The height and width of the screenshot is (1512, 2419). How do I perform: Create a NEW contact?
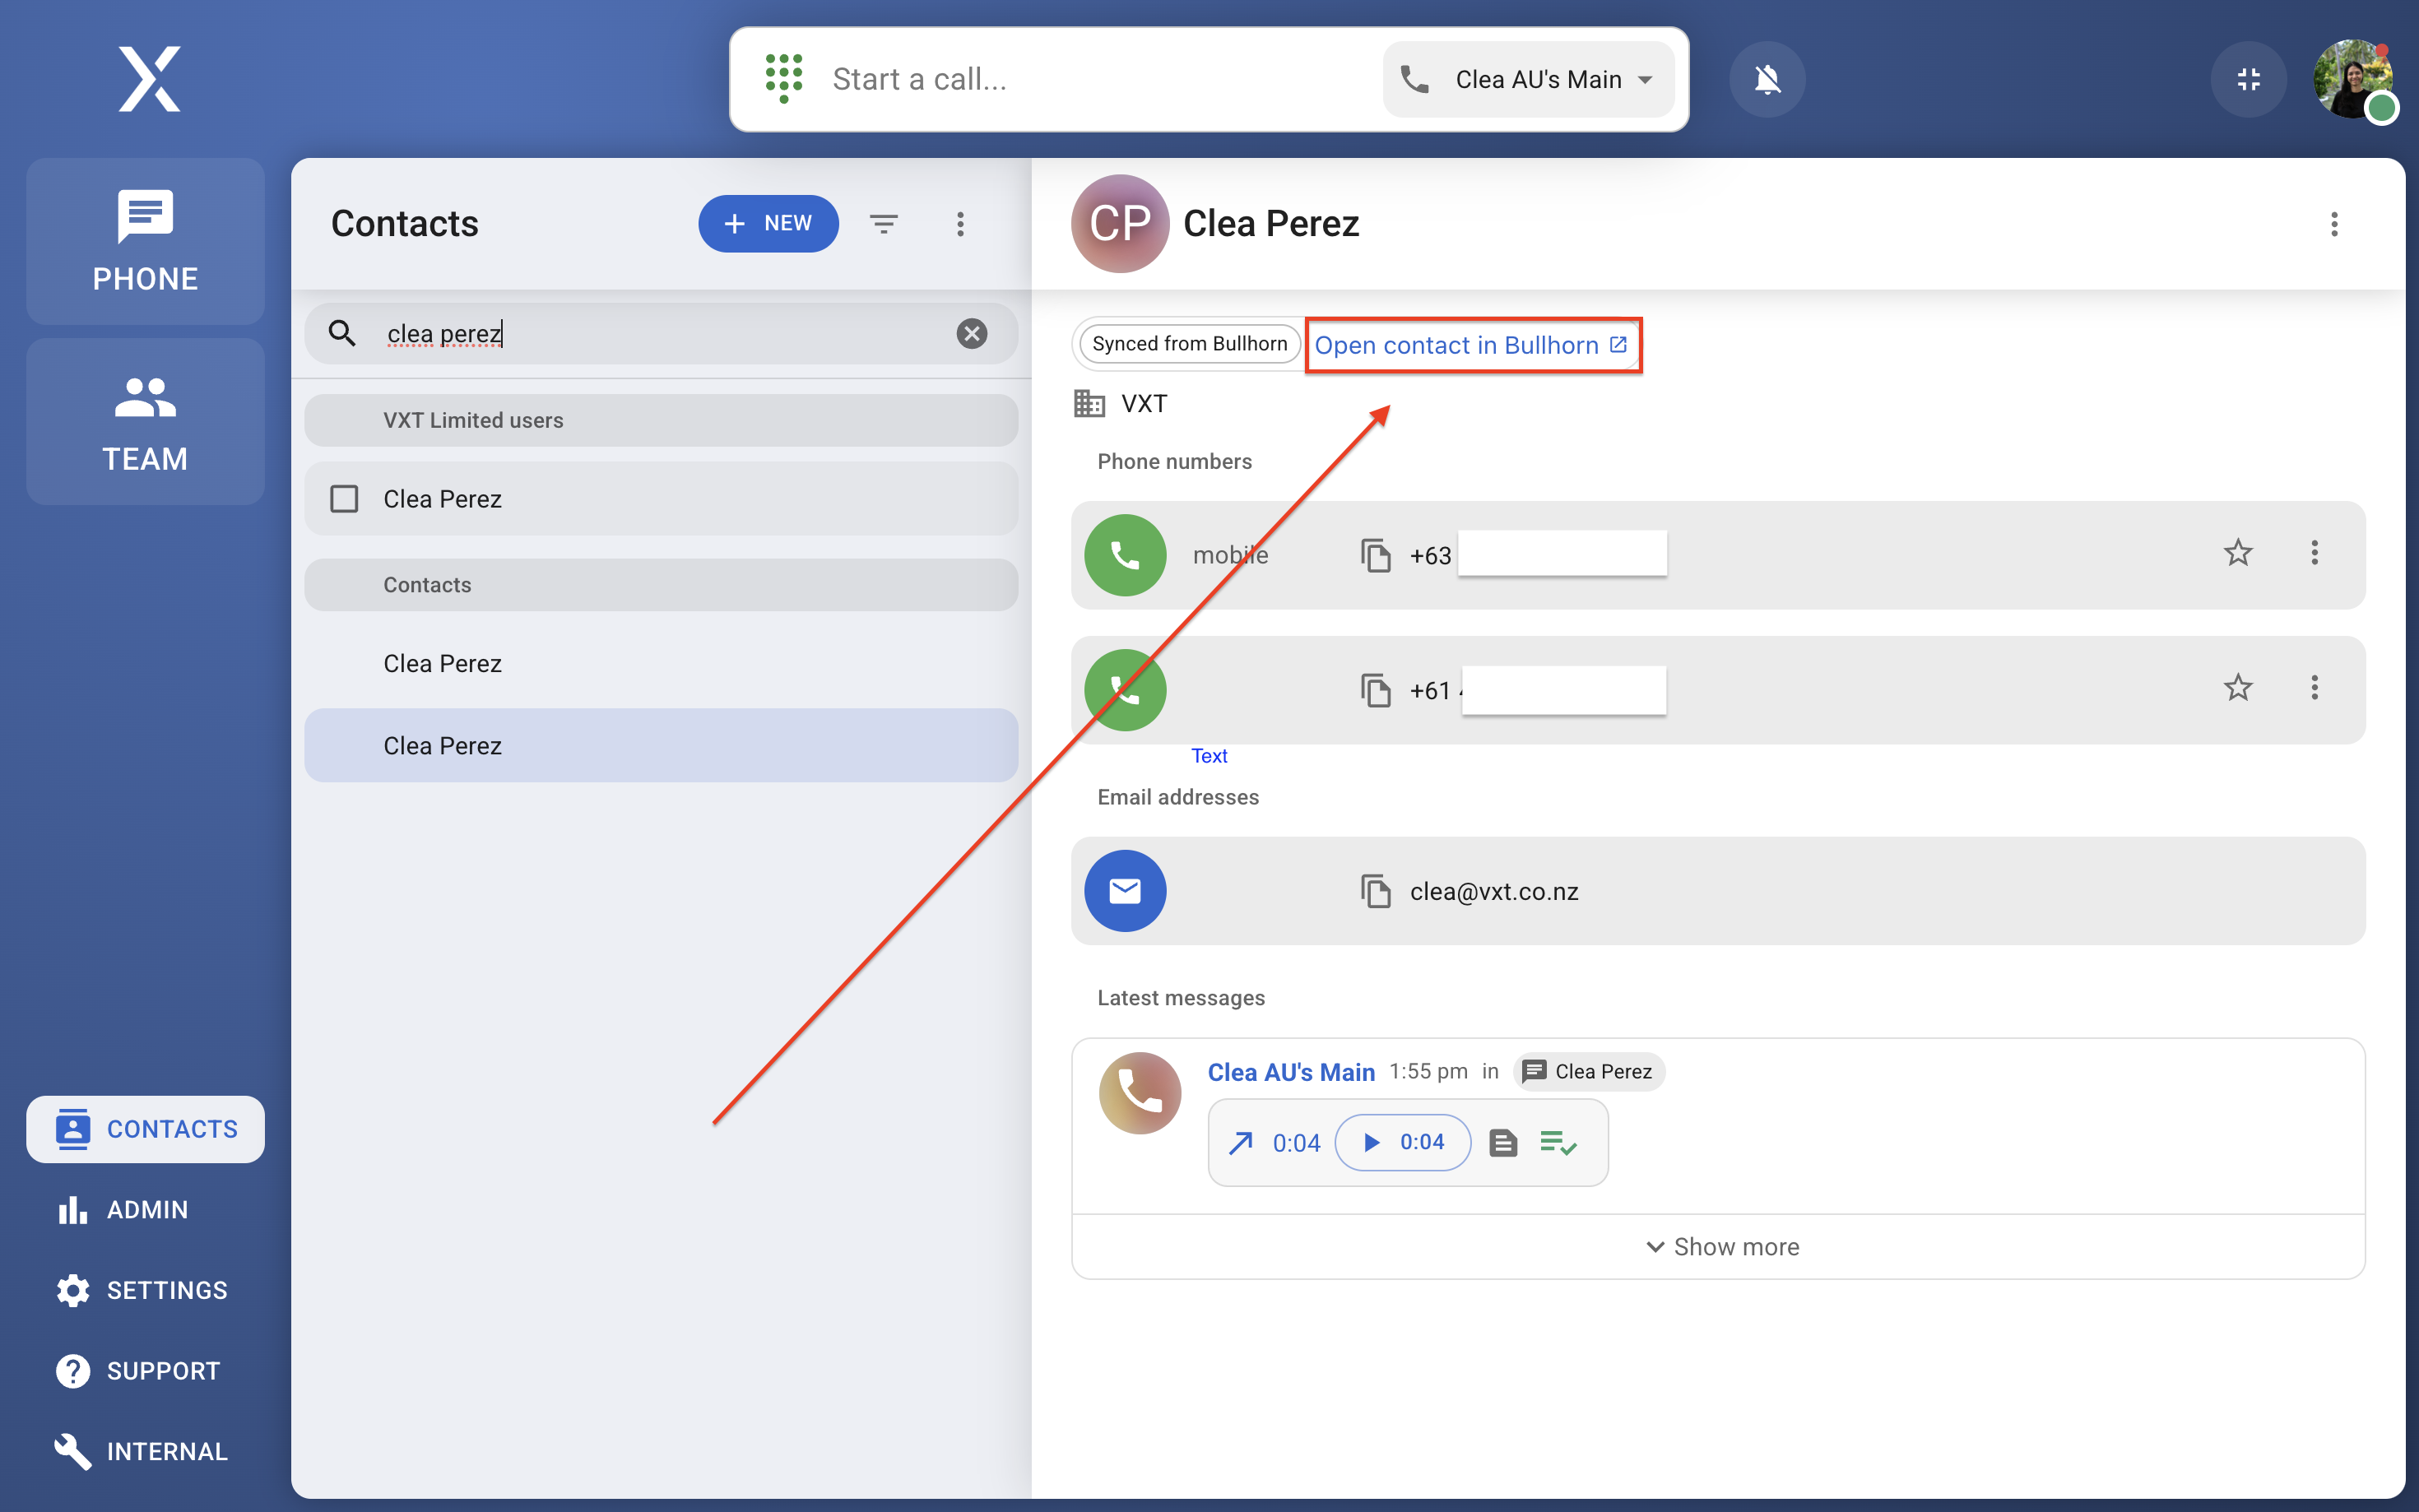tap(767, 223)
